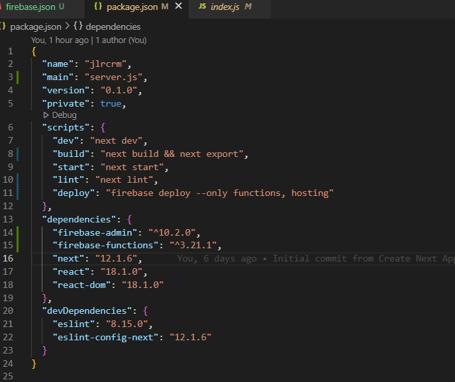Click the "scripts" key on line 6
This screenshot has width=455, height=382.
66,128
